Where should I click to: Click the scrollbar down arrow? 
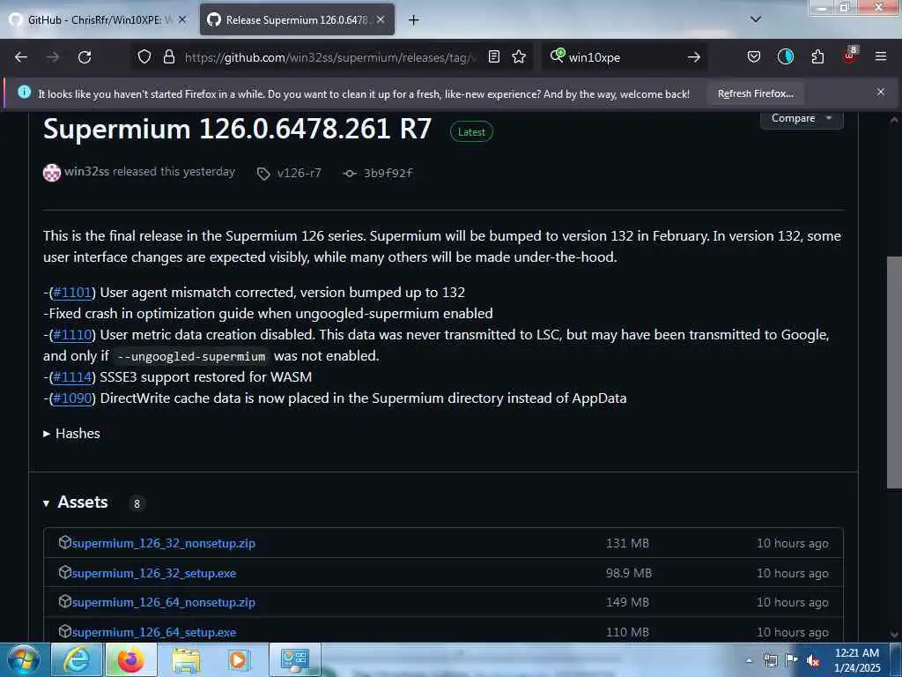click(893, 635)
